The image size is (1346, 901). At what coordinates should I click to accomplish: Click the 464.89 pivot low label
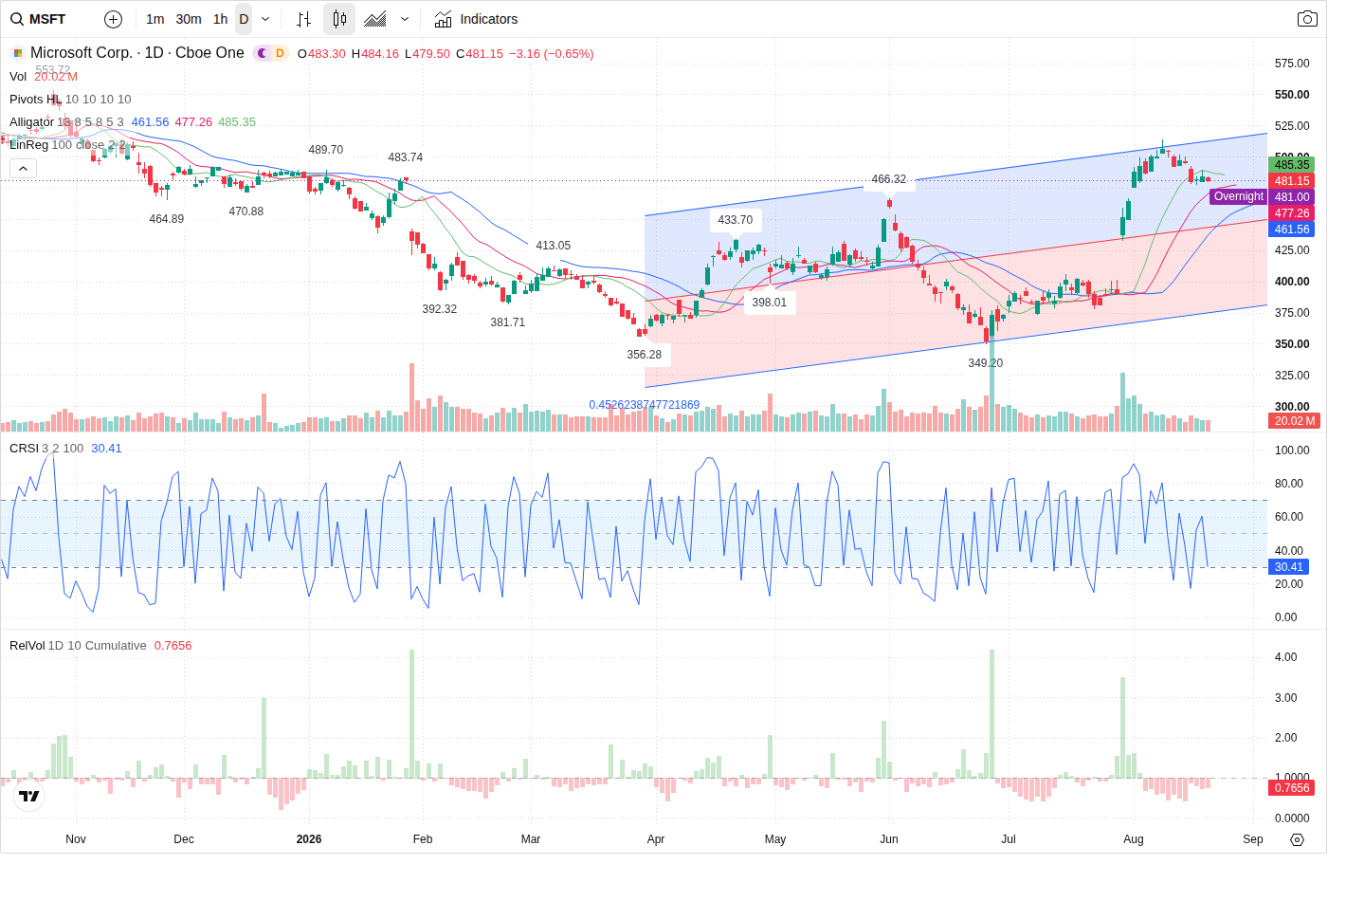[167, 219]
